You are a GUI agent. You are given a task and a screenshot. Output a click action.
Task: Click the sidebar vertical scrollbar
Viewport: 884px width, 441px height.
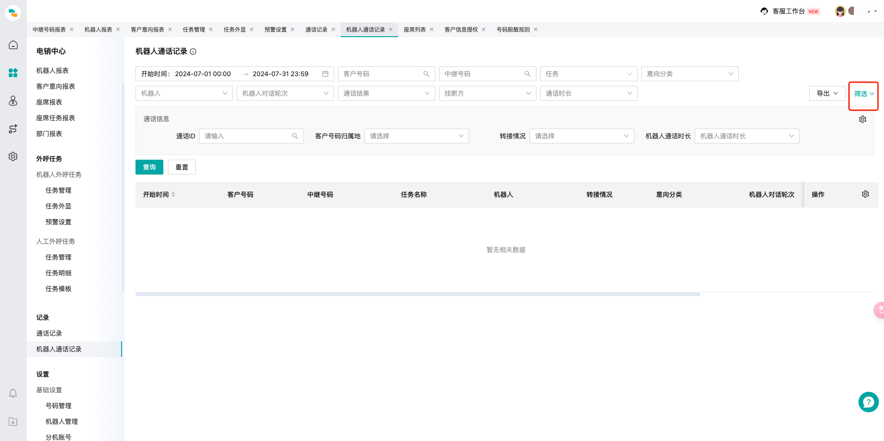click(123, 187)
